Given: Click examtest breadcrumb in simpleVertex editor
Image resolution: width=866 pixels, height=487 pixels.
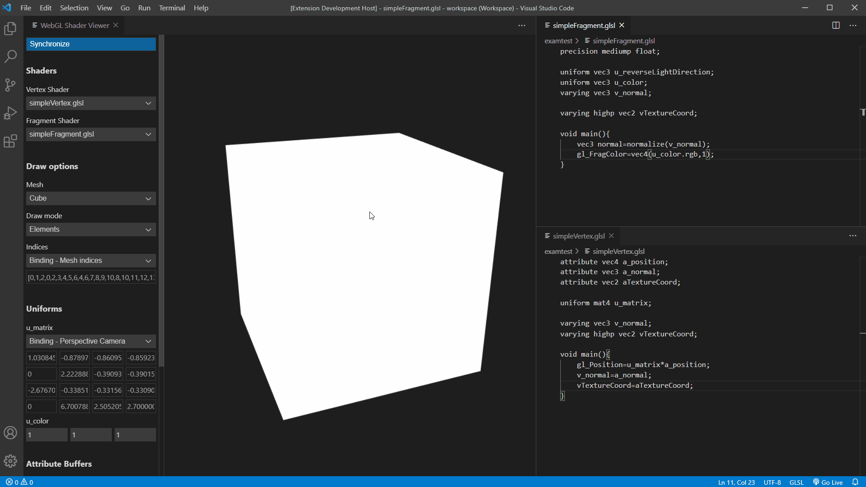Looking at the screenshot, I should tap(558, 251).
